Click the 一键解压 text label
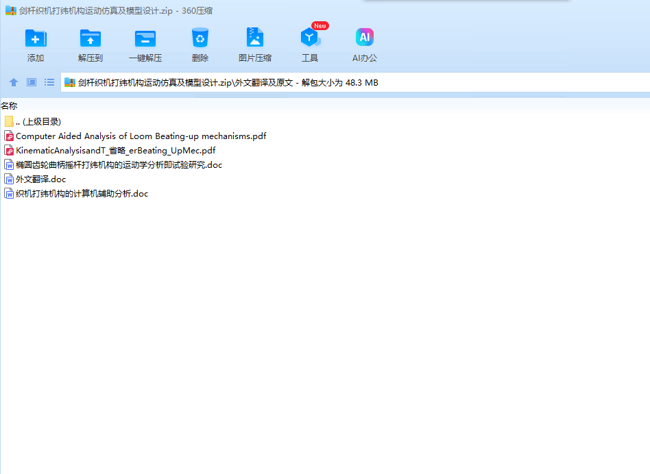This screenshot has height=474, width=650. 145,58
